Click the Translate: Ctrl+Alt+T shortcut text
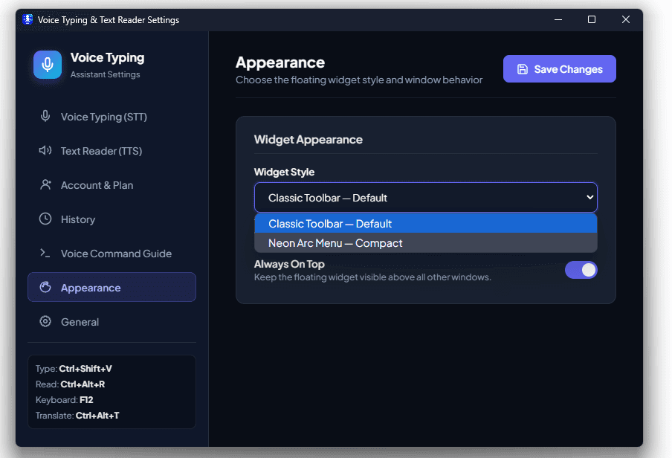672x458 pixels. 77,415
